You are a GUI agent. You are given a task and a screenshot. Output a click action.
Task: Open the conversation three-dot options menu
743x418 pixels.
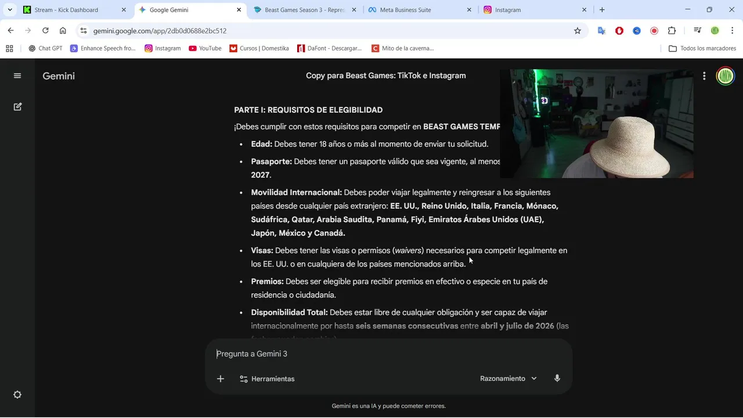click(704, 76)
